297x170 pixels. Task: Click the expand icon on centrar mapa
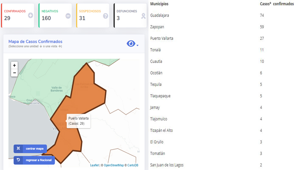(18, 148)
